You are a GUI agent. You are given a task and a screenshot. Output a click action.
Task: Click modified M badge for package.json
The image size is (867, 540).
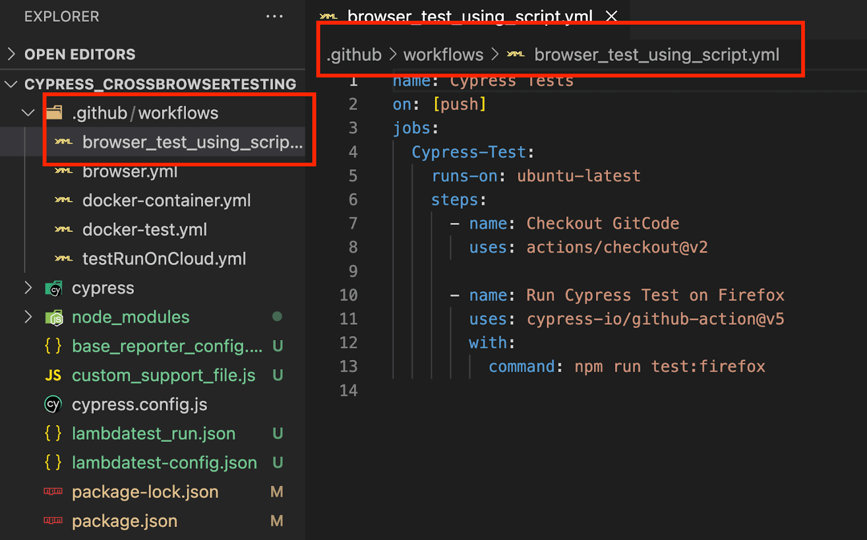(277, 521)
